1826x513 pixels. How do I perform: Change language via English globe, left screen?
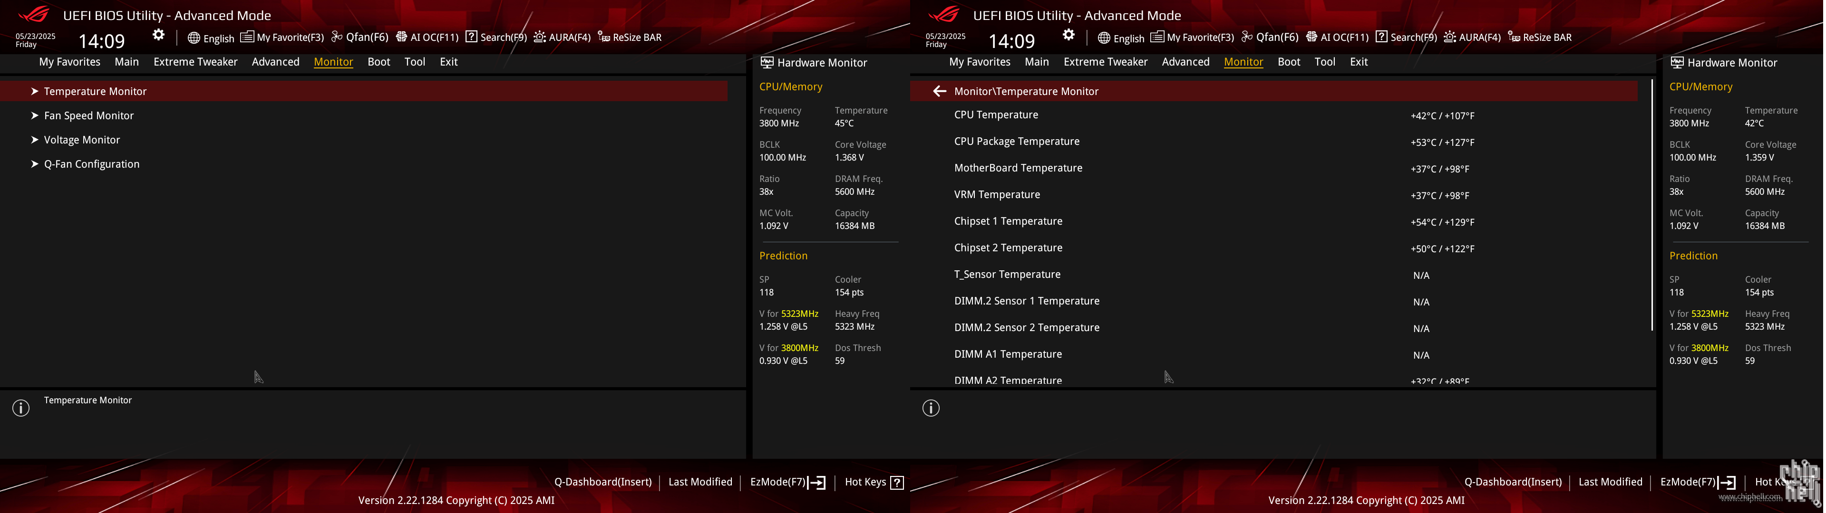[211, 38]
